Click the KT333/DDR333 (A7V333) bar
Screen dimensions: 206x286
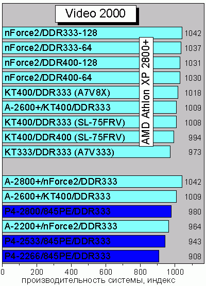click(87, 152)
